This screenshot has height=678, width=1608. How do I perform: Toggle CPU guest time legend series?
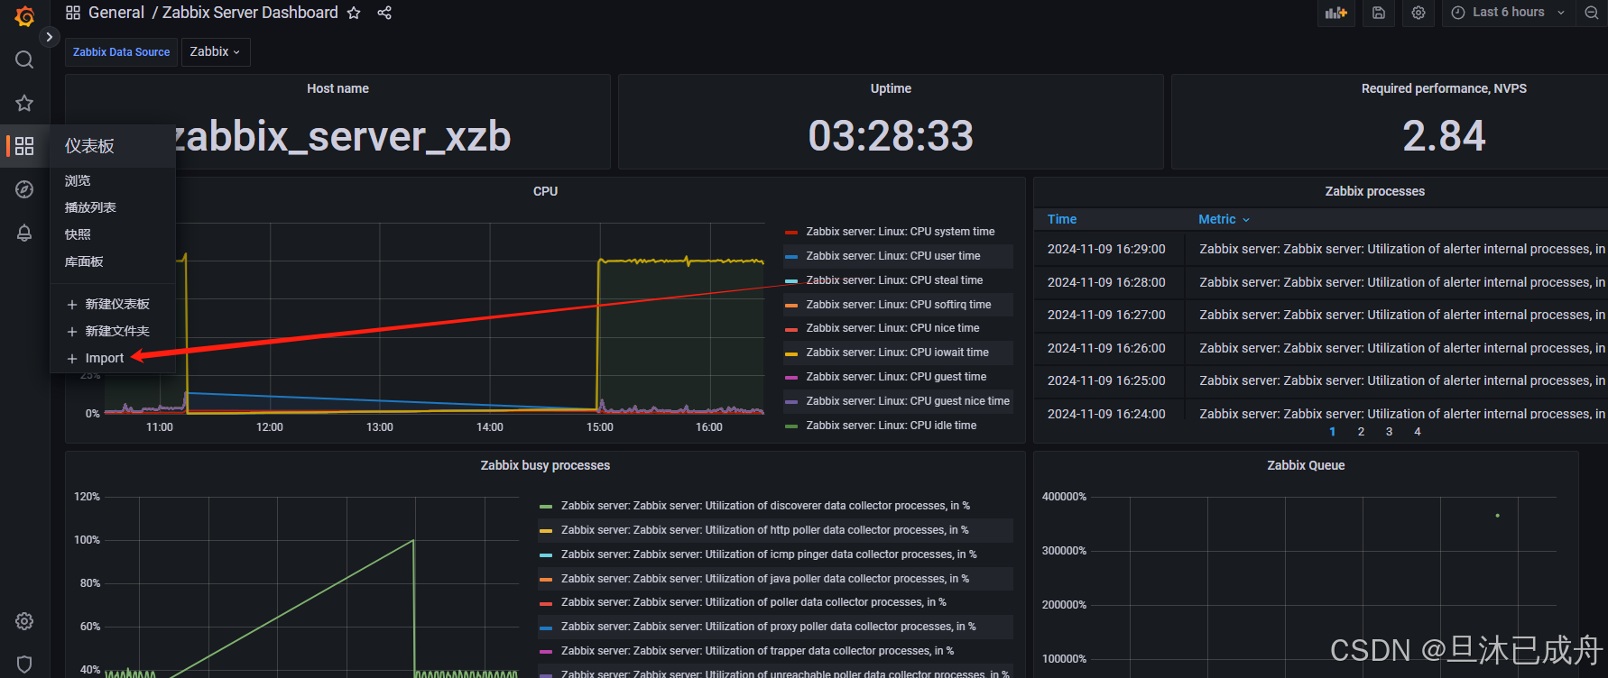[896, 377]
